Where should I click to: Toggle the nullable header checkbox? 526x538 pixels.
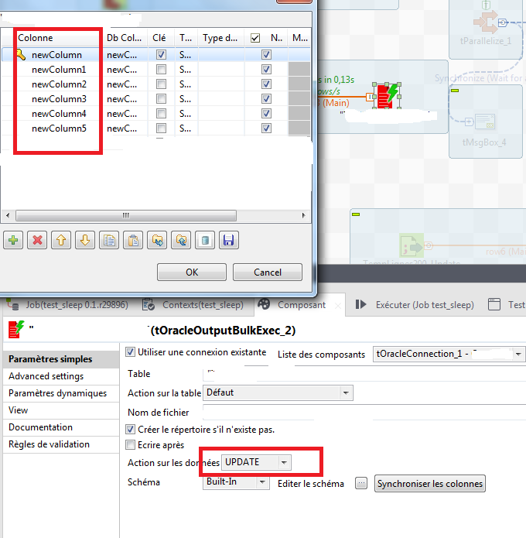pos(255,38)
